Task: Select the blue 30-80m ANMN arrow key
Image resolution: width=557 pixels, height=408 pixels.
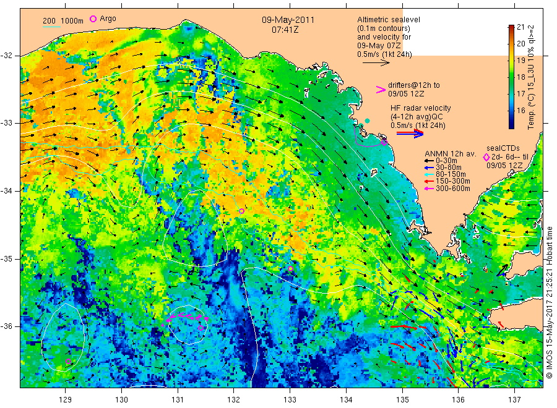Action: [x=429, y=168]
